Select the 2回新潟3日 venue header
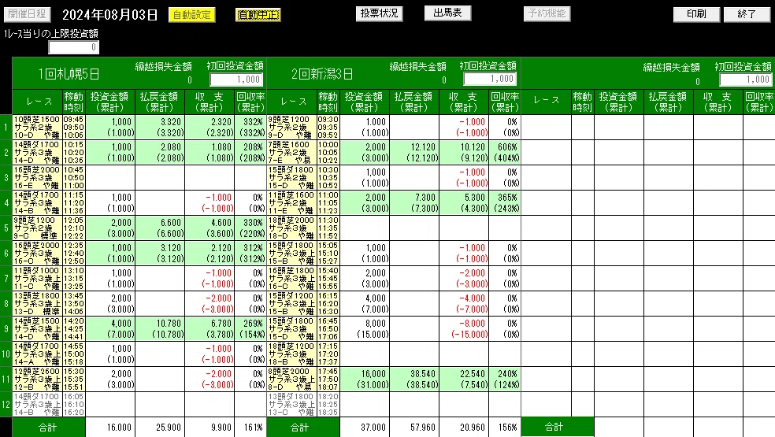 click(x=322, y=74)
